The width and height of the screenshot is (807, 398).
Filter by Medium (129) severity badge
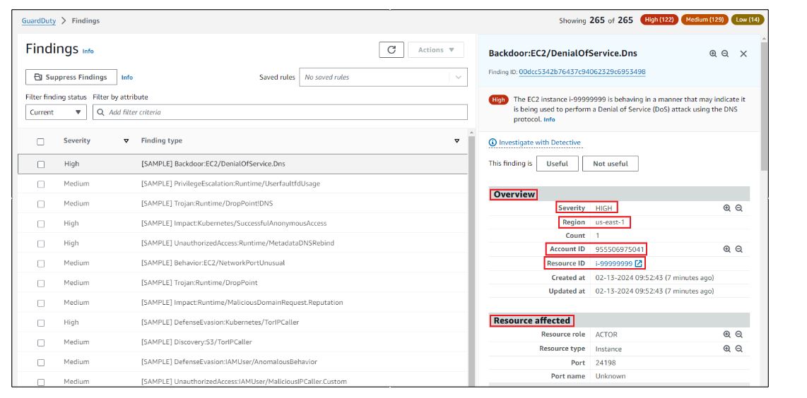(705, 20)
